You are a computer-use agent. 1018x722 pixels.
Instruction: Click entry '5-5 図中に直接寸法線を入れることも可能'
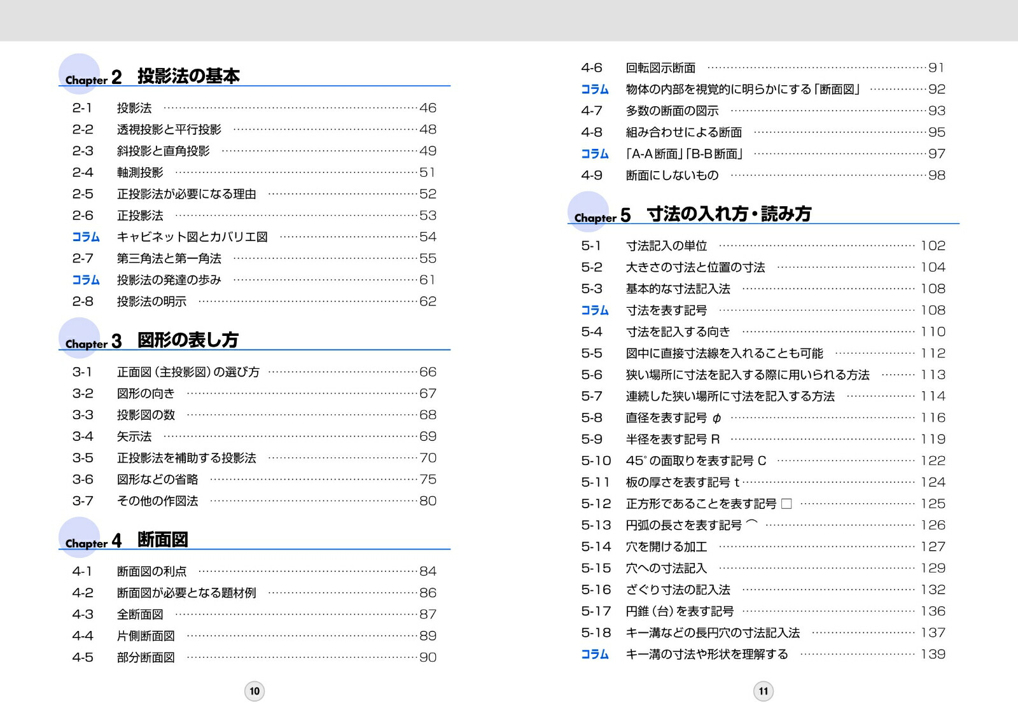click(x=763, y=354)
